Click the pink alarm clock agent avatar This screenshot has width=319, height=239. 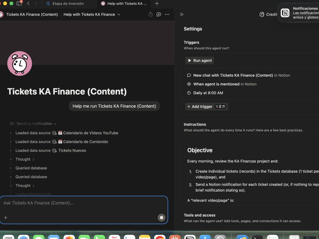tap(19, 63)
